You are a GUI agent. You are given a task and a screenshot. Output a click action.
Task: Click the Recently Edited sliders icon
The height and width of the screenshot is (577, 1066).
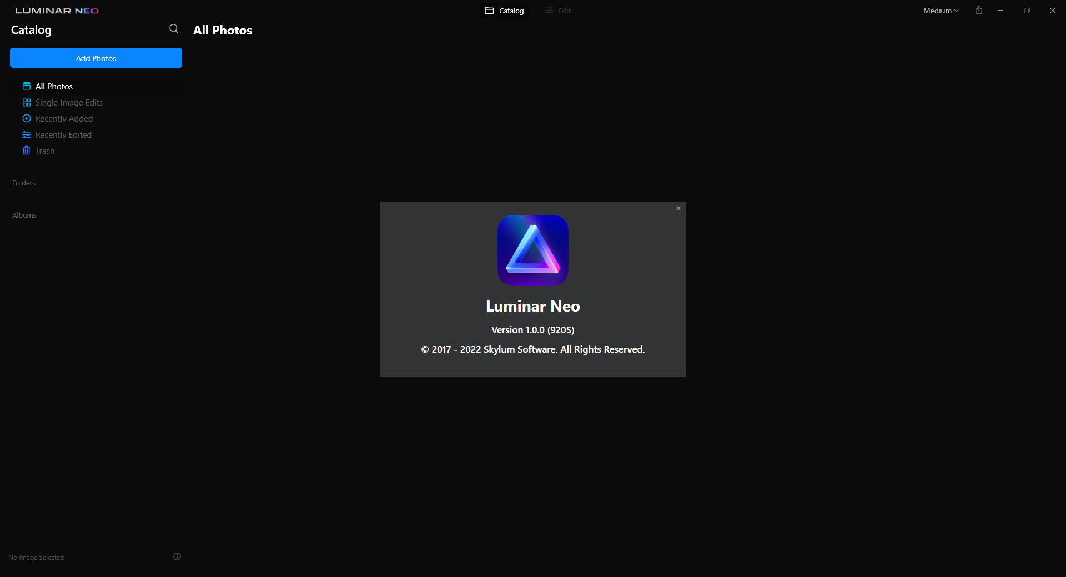26,134
